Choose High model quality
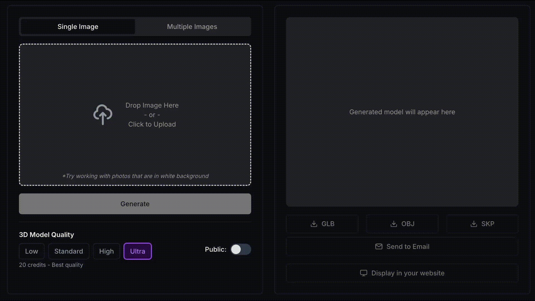 tap(106, 251)
